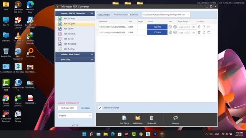This screenshot has height=138, width=246.
Task: Click Add File(s) button
Action: (124, 120)
